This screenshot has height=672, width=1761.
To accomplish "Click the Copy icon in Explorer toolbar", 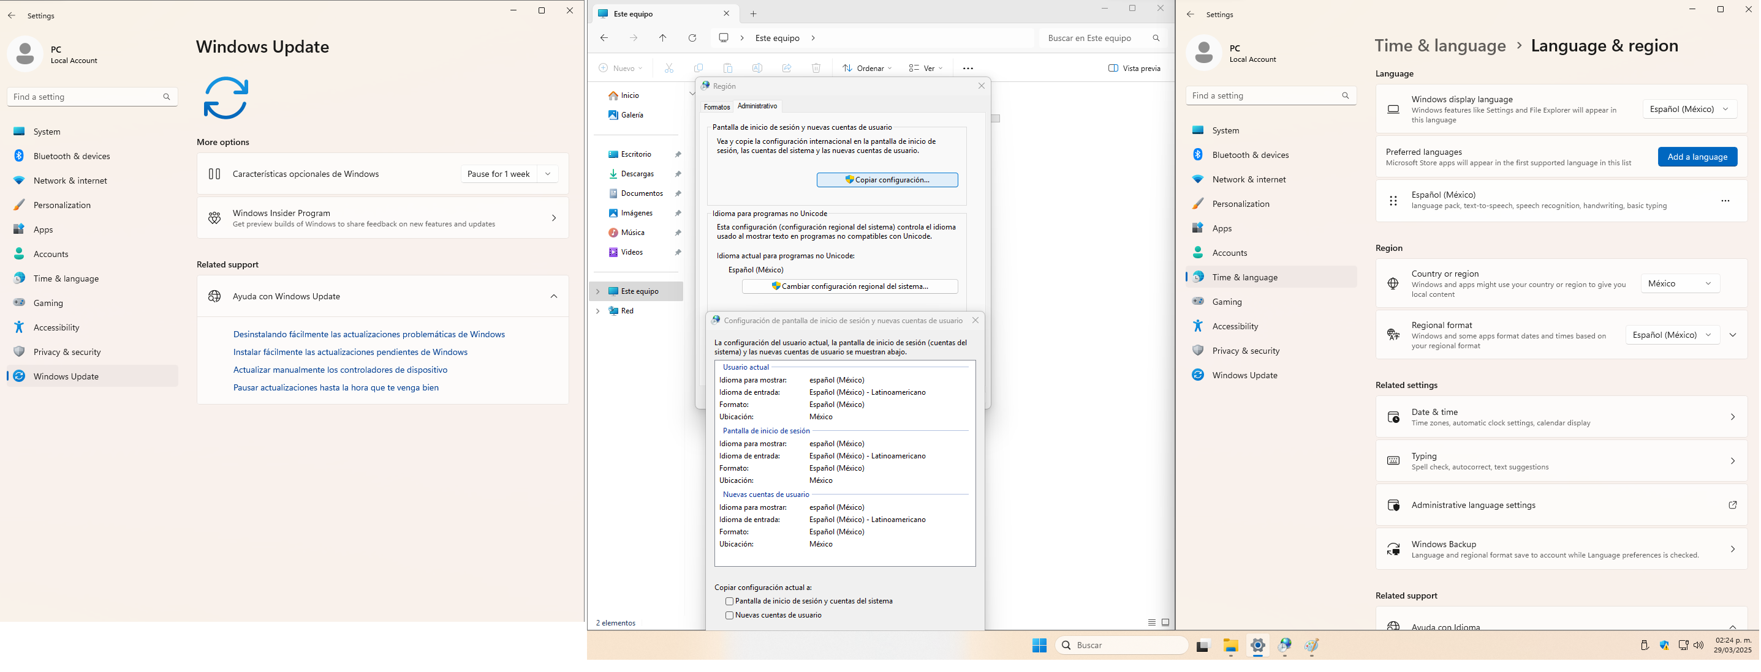I will (698, 69).
